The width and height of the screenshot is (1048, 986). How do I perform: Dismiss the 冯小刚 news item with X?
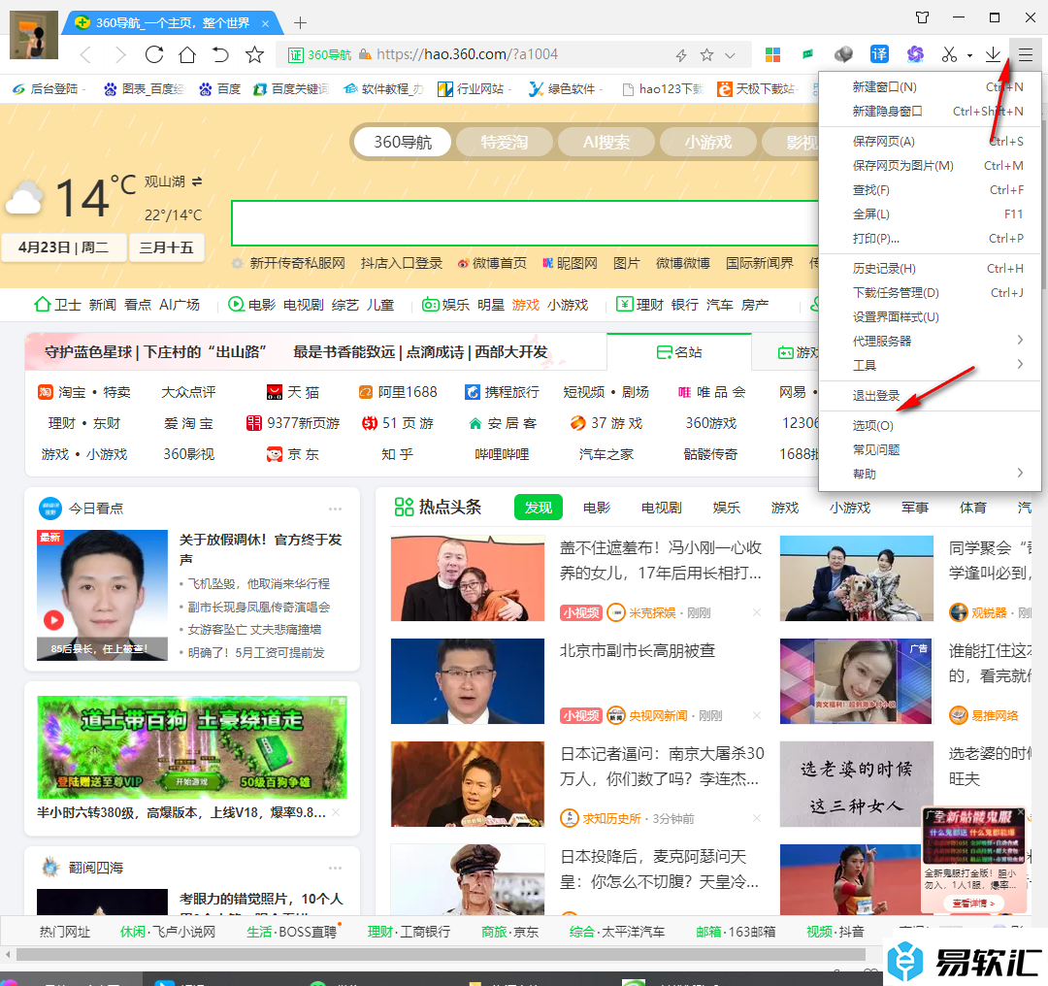[757, 612]
